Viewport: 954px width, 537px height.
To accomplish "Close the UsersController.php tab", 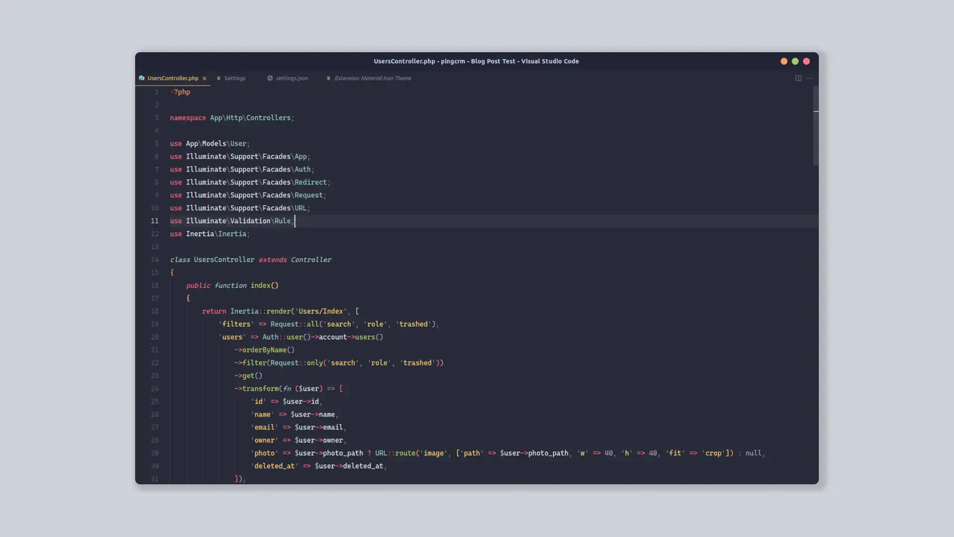I will [x=204, y=78].
